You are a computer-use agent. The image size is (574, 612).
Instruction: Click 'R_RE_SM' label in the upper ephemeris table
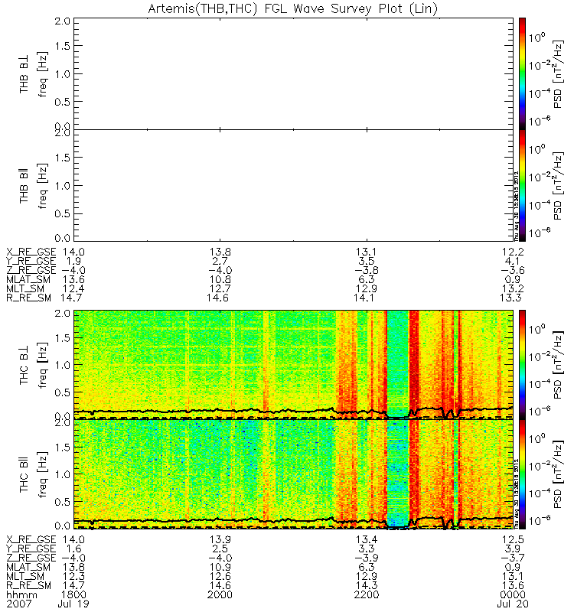point(28,298)
